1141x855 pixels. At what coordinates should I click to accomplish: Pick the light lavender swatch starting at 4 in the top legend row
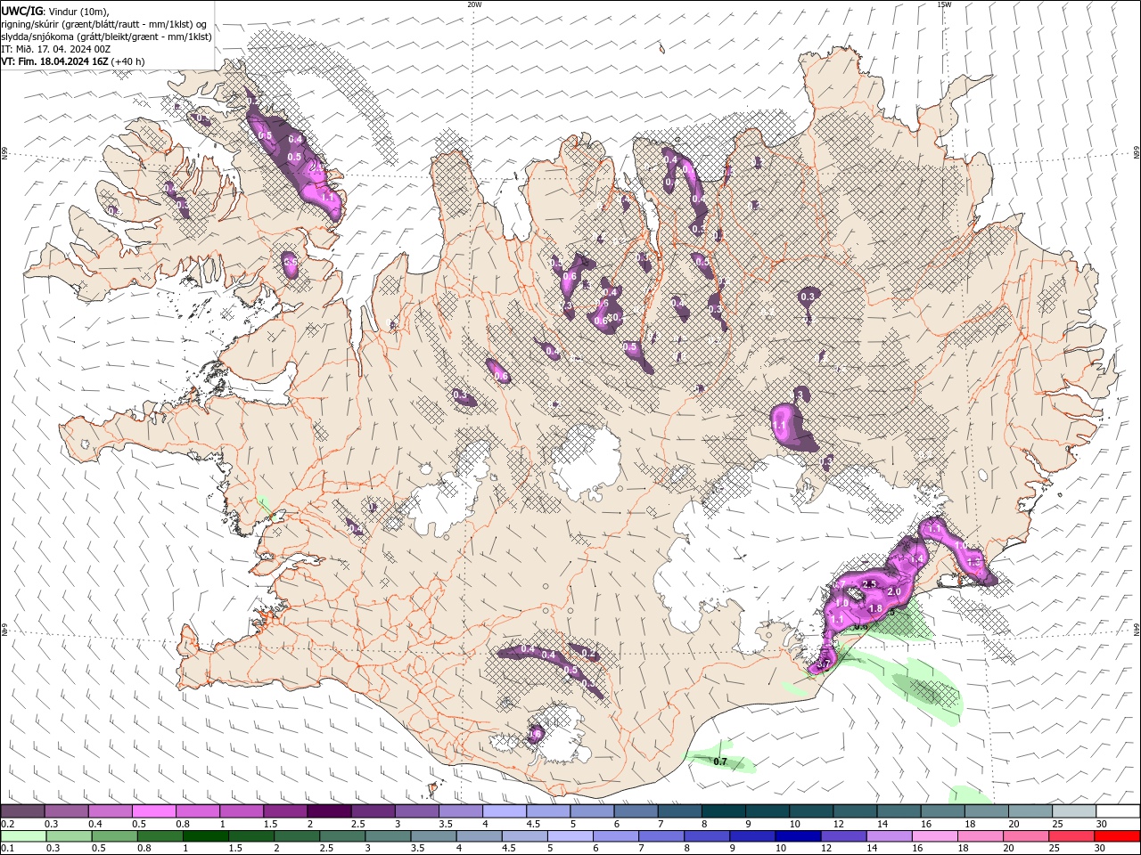505,811
